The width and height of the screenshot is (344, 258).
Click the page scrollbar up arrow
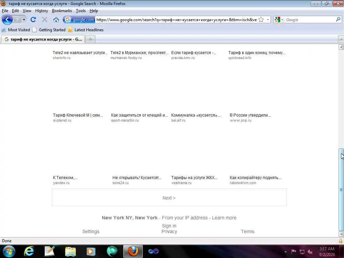pos(341,47)
